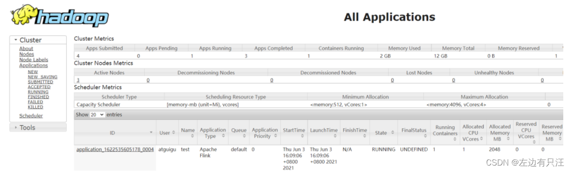
Task: Filter applications by SUBMITTED state
Action: click(x=40, y=82)
